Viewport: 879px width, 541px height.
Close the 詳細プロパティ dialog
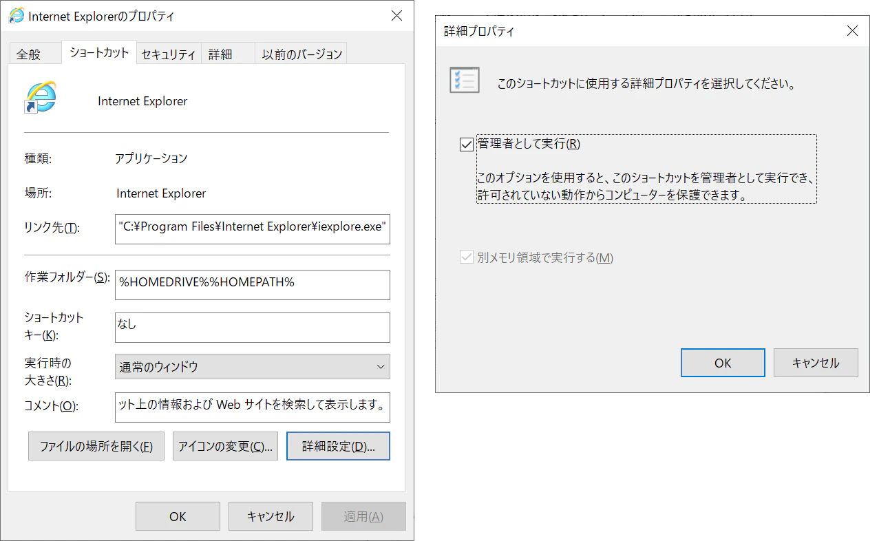tap(852, 31)
